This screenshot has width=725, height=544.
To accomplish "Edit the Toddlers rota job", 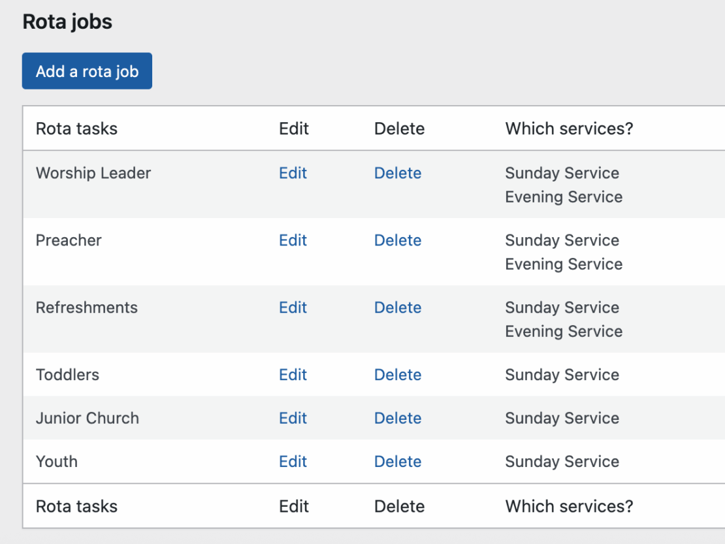I will (293, 375).
